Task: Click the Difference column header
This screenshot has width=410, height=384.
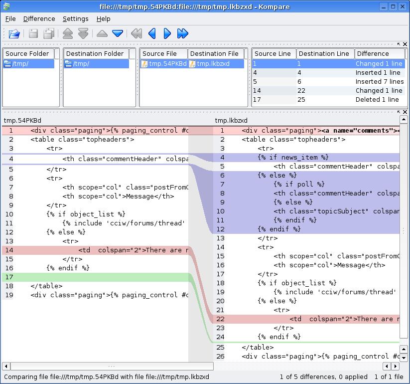Action: point(380,54)
